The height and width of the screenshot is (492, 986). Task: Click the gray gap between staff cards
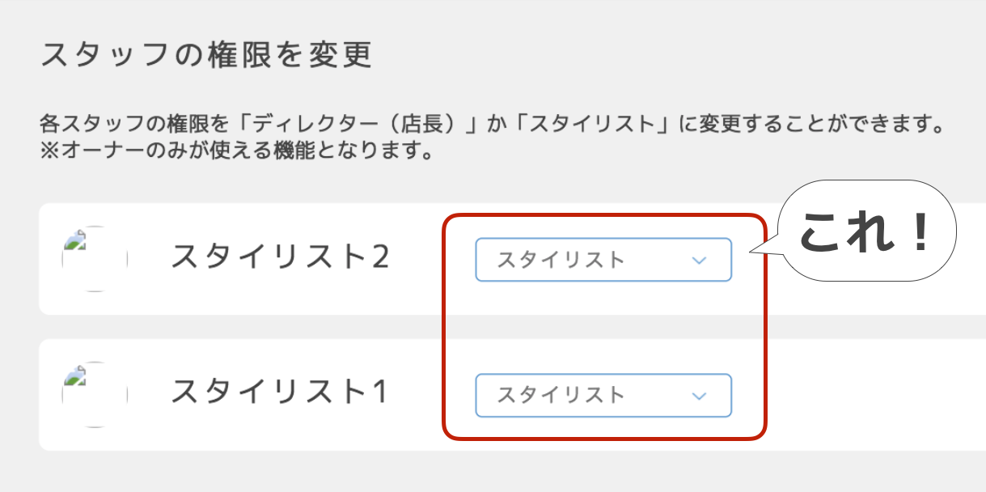(x=243, y=327)
